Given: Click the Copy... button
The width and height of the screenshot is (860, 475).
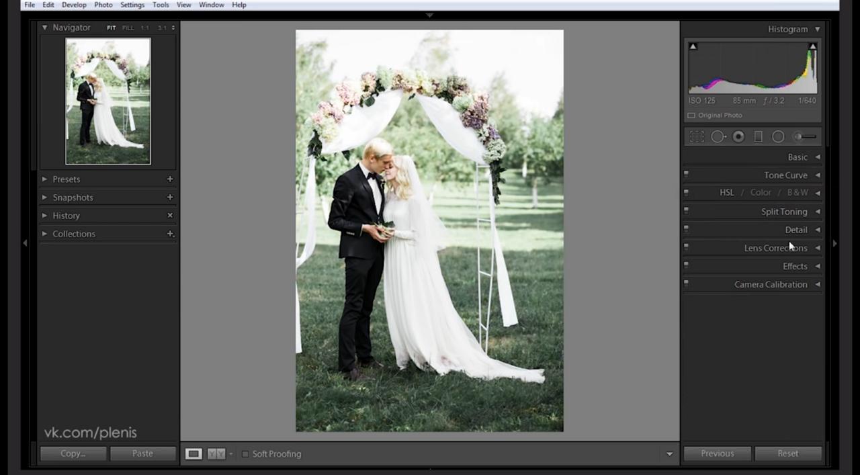Looking at the screenshot, I should tap(73, 454).
